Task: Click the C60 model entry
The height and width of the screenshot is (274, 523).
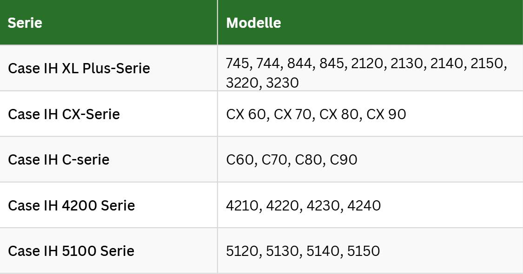Action: pos(240,160)
